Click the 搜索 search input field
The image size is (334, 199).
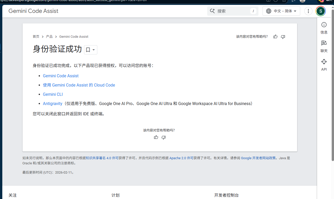click(233, 11)
